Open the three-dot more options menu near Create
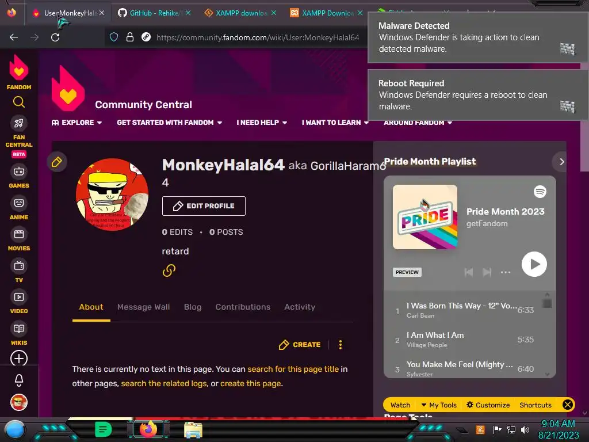Image resolution: width=589 pixels, height=442 pixels. [x=341, y=345]
